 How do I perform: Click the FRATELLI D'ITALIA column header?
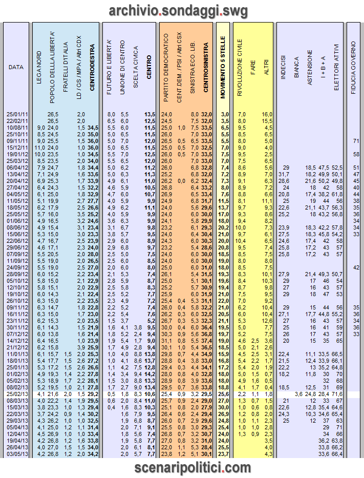(x=66, y=67)
